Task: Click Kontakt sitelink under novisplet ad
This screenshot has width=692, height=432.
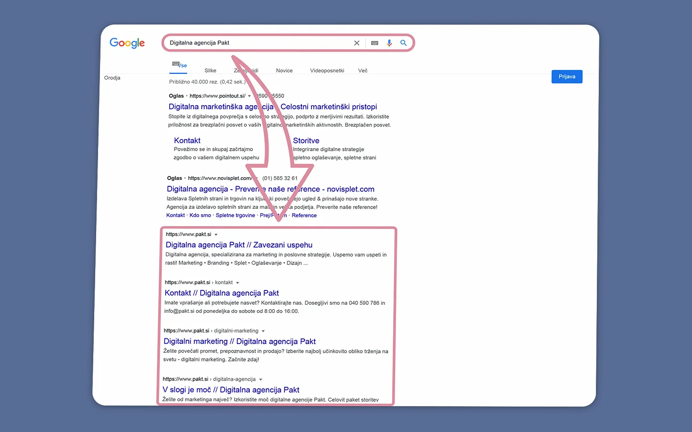Action: tap(175, 216)
